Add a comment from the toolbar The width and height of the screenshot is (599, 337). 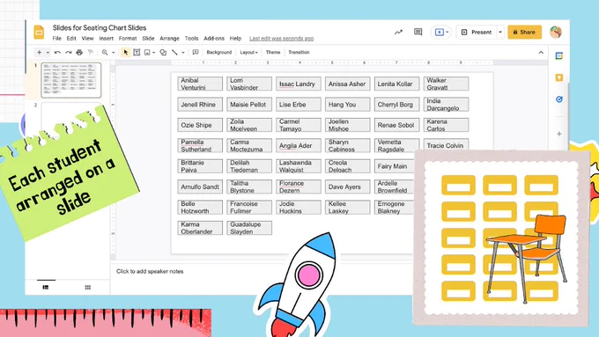(196, 52)
